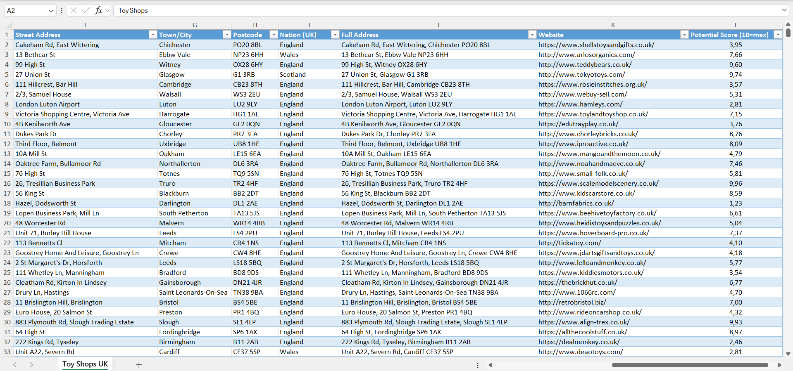793x371 pixels.
Task: Select column L header
Action: click(736, 25)
